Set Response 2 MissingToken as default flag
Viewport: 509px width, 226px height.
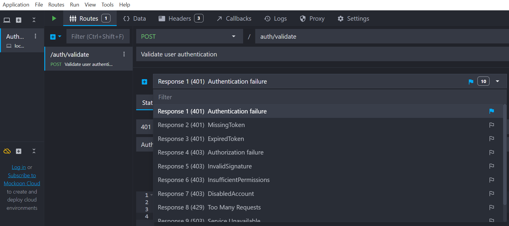[492, 125]
